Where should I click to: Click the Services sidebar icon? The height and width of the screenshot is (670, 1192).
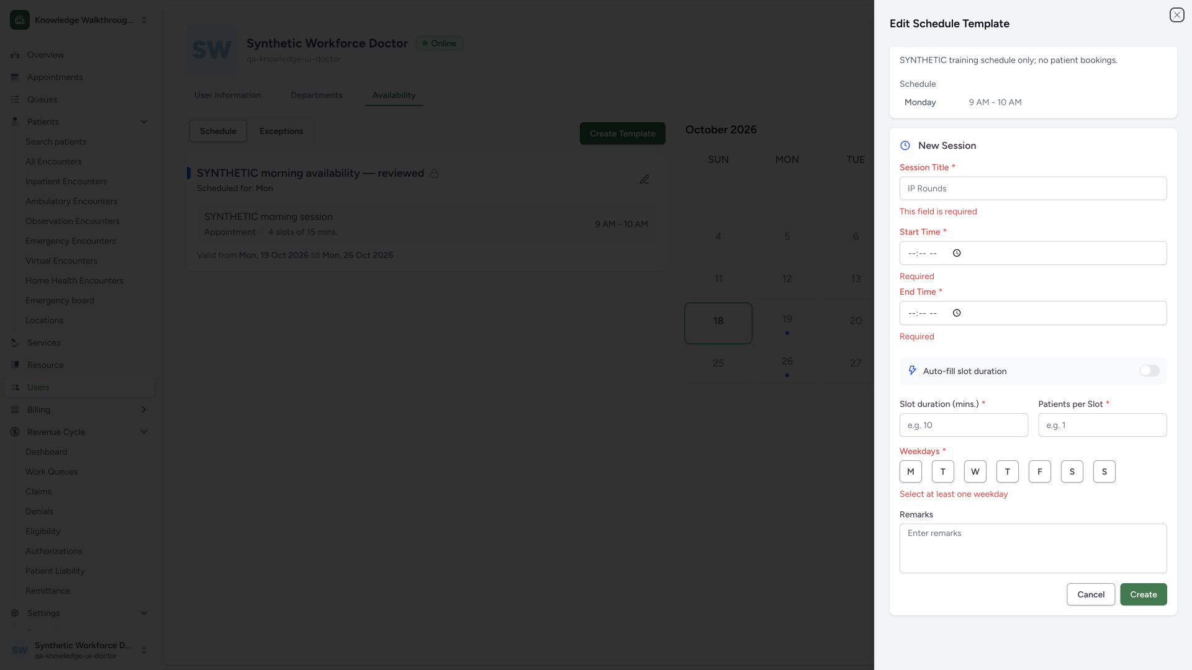tap(15, 342)
